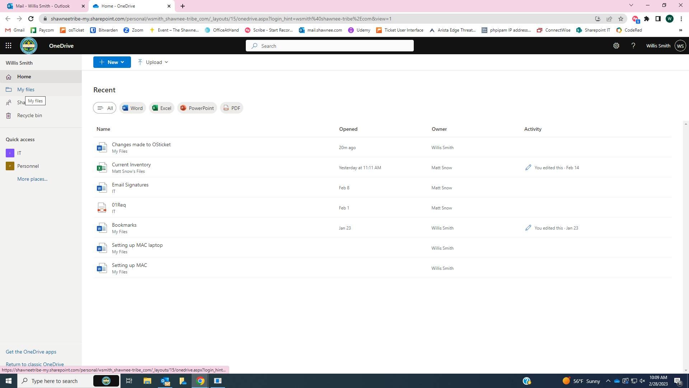Image resolution: width=689 pixels, height=388 pixels.
Task: Open the Microsoft 365 app launcher waffle
Action: click(8, 45)
